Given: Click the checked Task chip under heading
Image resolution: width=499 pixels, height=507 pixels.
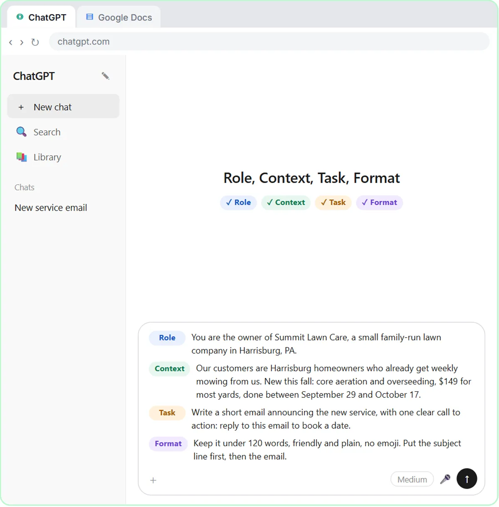Looking at the screenshot, I should [x=333, y=202].
